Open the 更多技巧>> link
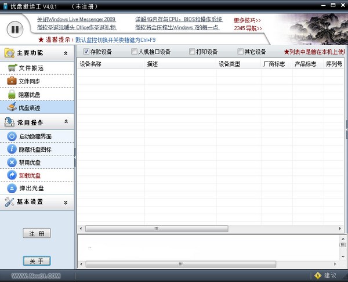The height and width of the screenshot is (282, 348). pos(248,20)
